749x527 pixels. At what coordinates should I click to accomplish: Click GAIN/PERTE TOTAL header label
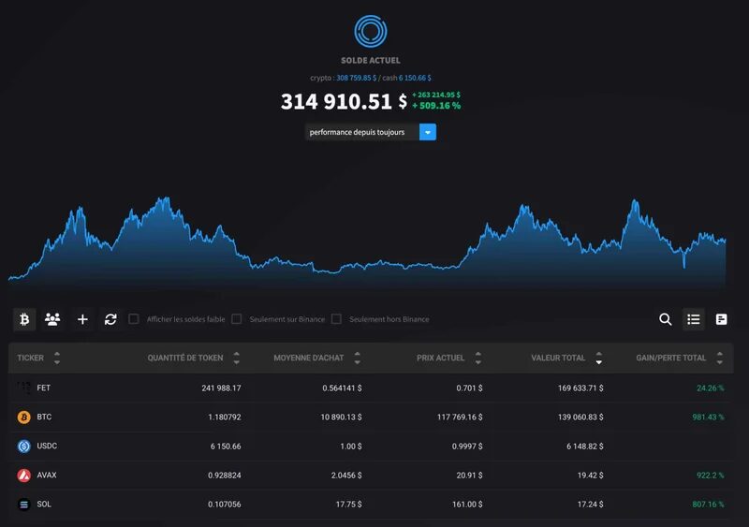(x=671, y=358)
